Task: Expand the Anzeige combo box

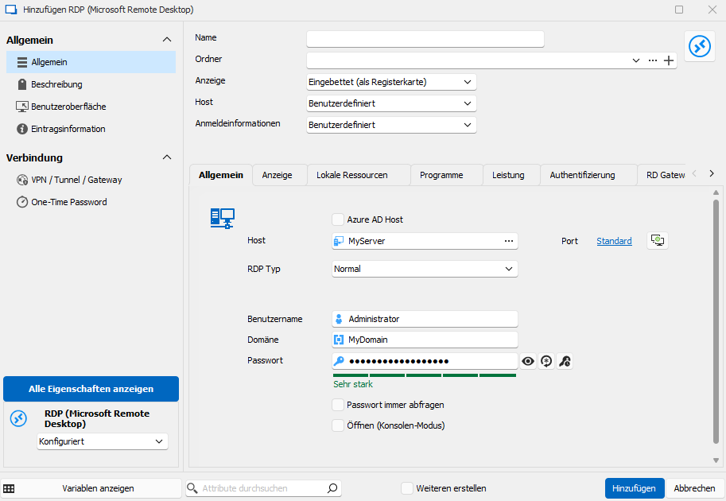Action: pyautogui.click(x=391, y=82)
